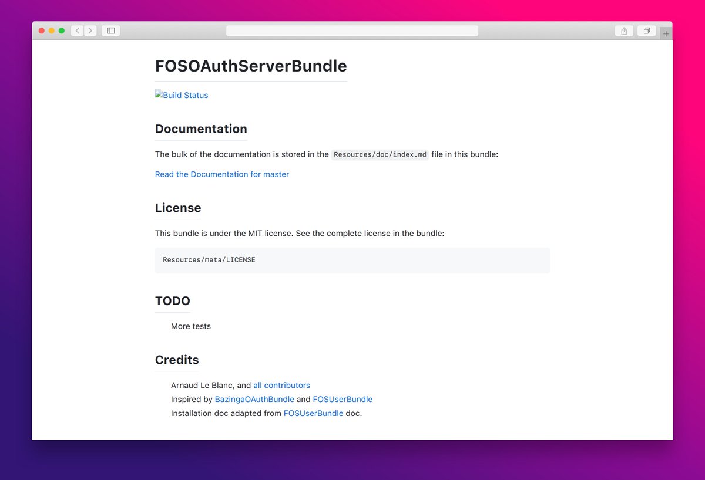This screenshot has height=480, width=705.
Task: Toggle the Safari sidebar
Action: (110, 30)
